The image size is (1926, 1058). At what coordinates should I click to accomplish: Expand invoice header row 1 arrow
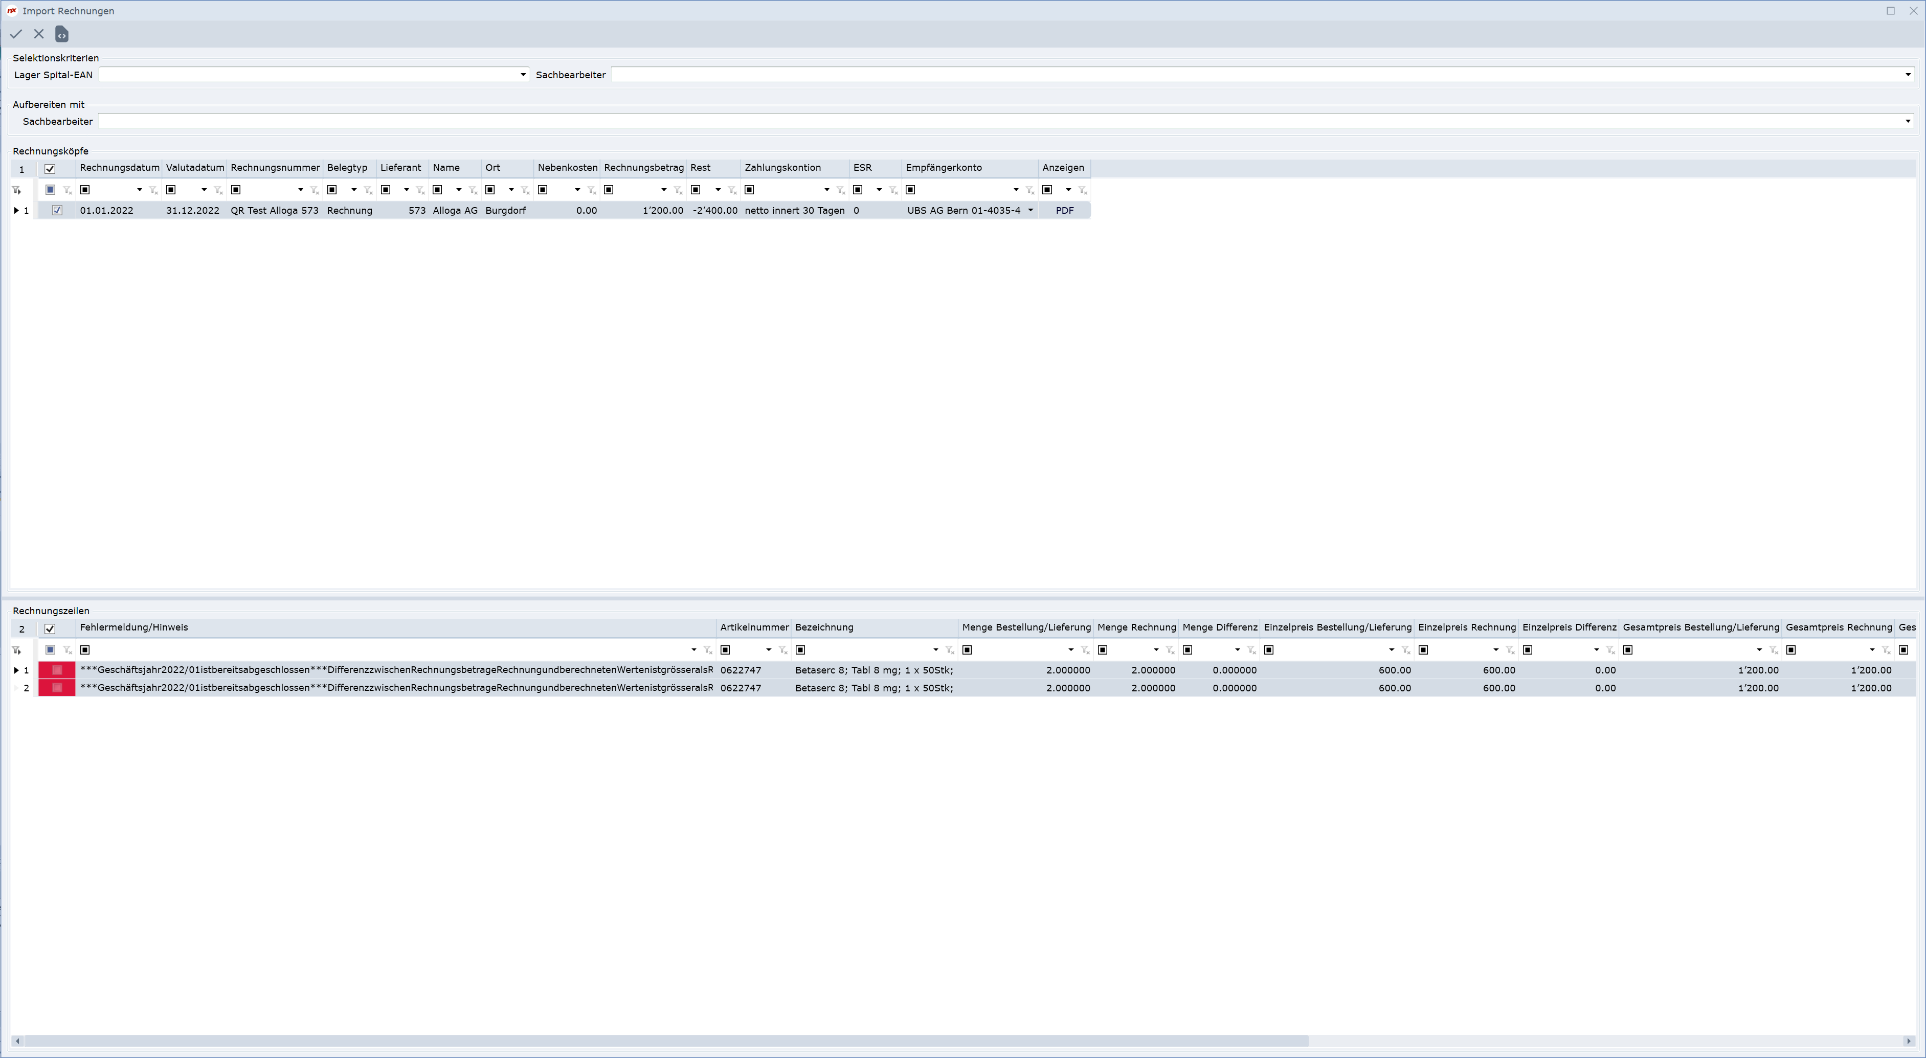pyautogui.click(x=16, y=210)
